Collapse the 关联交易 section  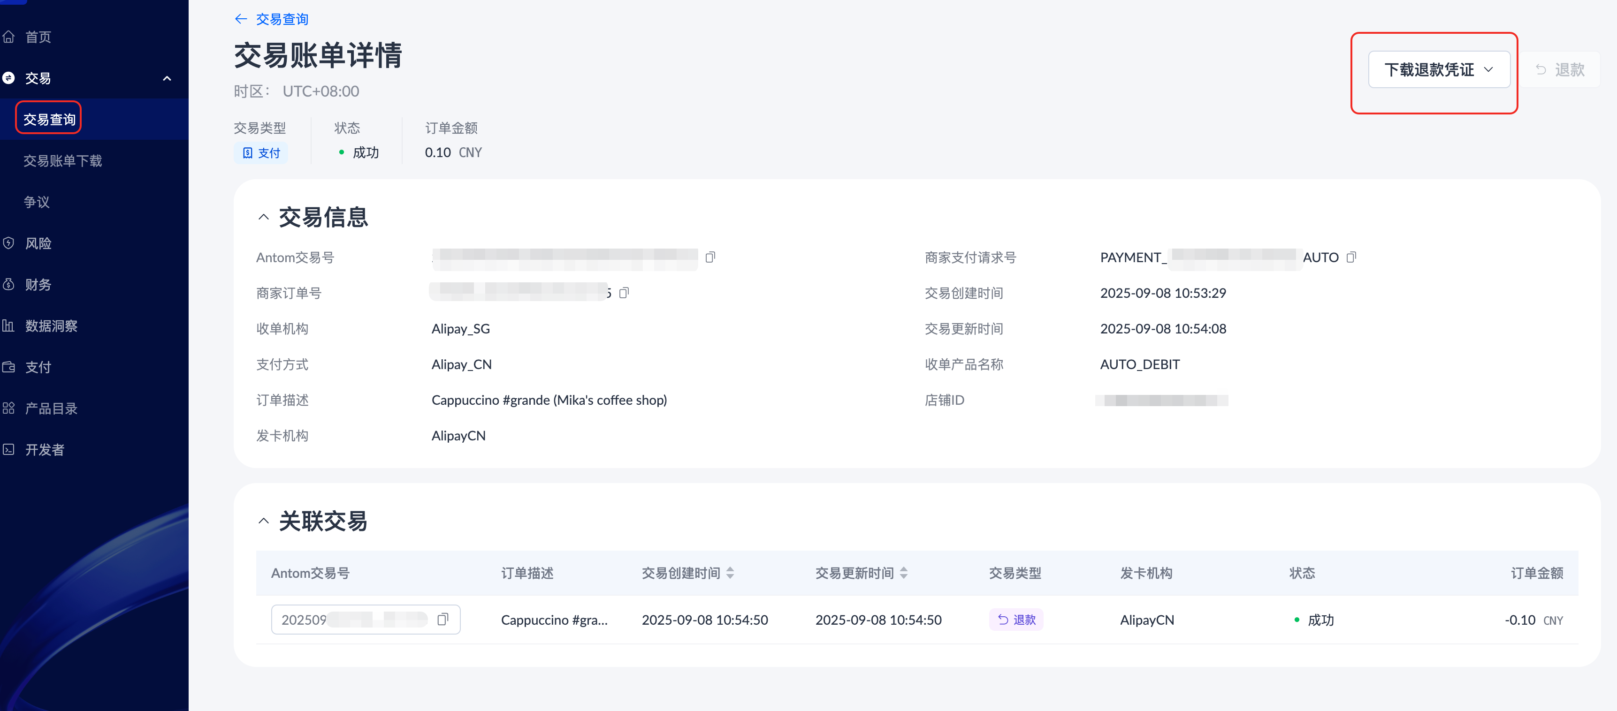[264, 521]
